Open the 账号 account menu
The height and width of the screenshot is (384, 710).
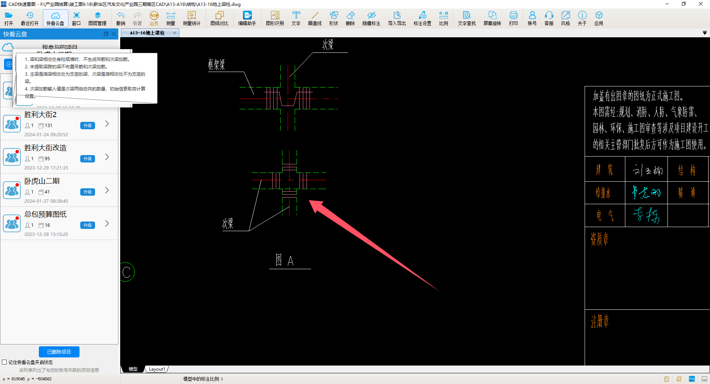(532, 18)
